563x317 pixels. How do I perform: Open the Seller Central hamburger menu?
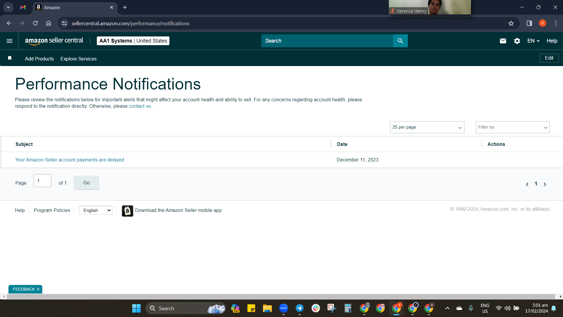(9, 41)
